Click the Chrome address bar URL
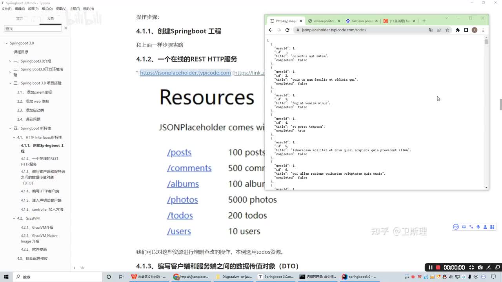502x282 pixels. point(334,30)
